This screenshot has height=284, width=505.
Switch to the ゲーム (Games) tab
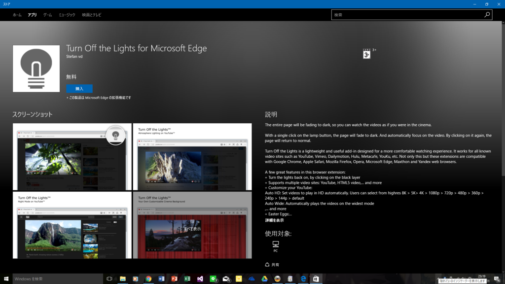click(x=48, y=15)
